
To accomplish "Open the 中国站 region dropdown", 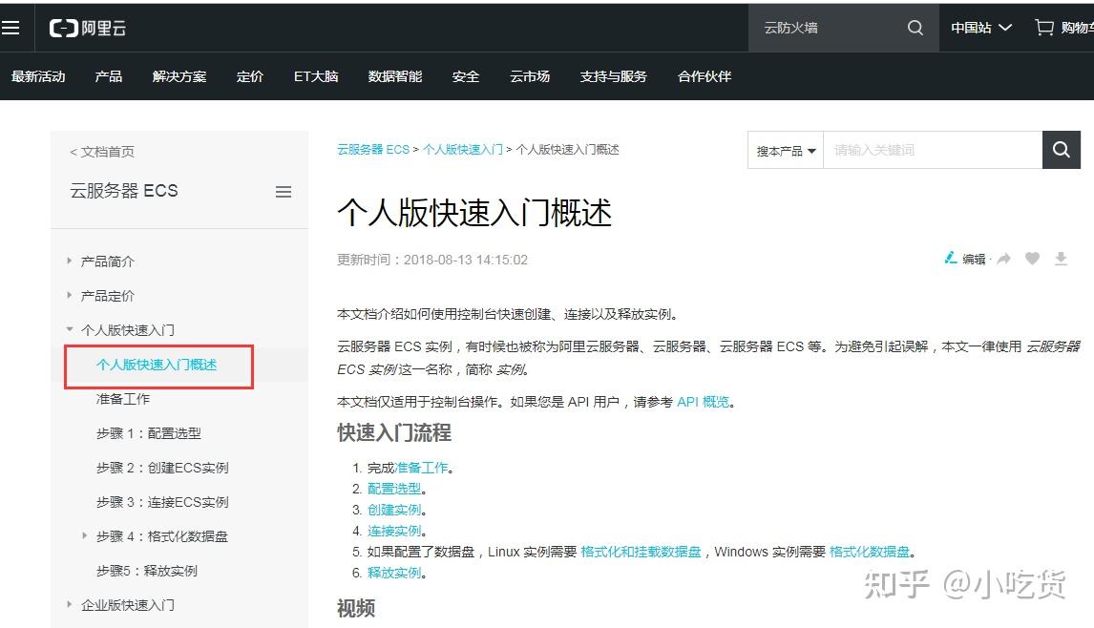I will click(981, 28).
